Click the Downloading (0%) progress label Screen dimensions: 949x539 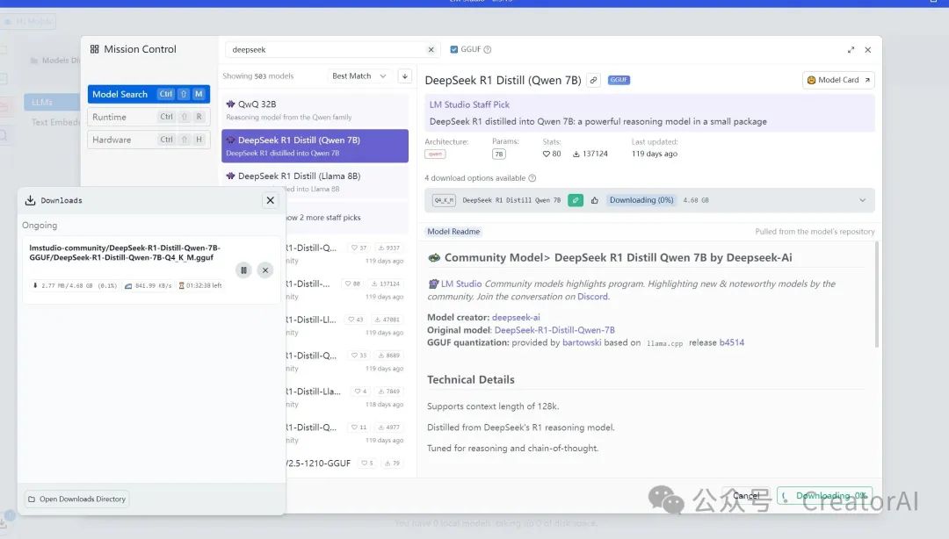point(641,200)
